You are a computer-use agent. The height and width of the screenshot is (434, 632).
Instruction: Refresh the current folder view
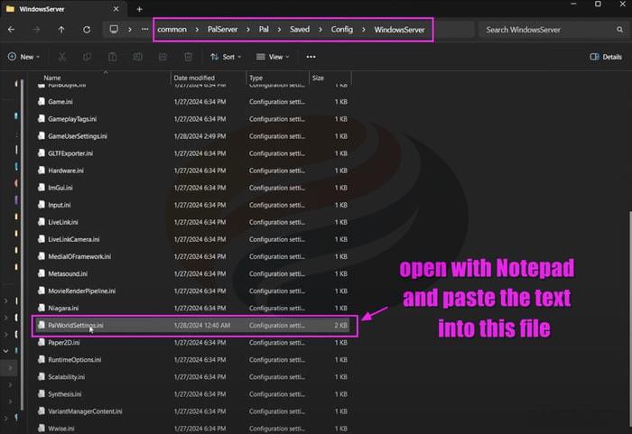86,29
